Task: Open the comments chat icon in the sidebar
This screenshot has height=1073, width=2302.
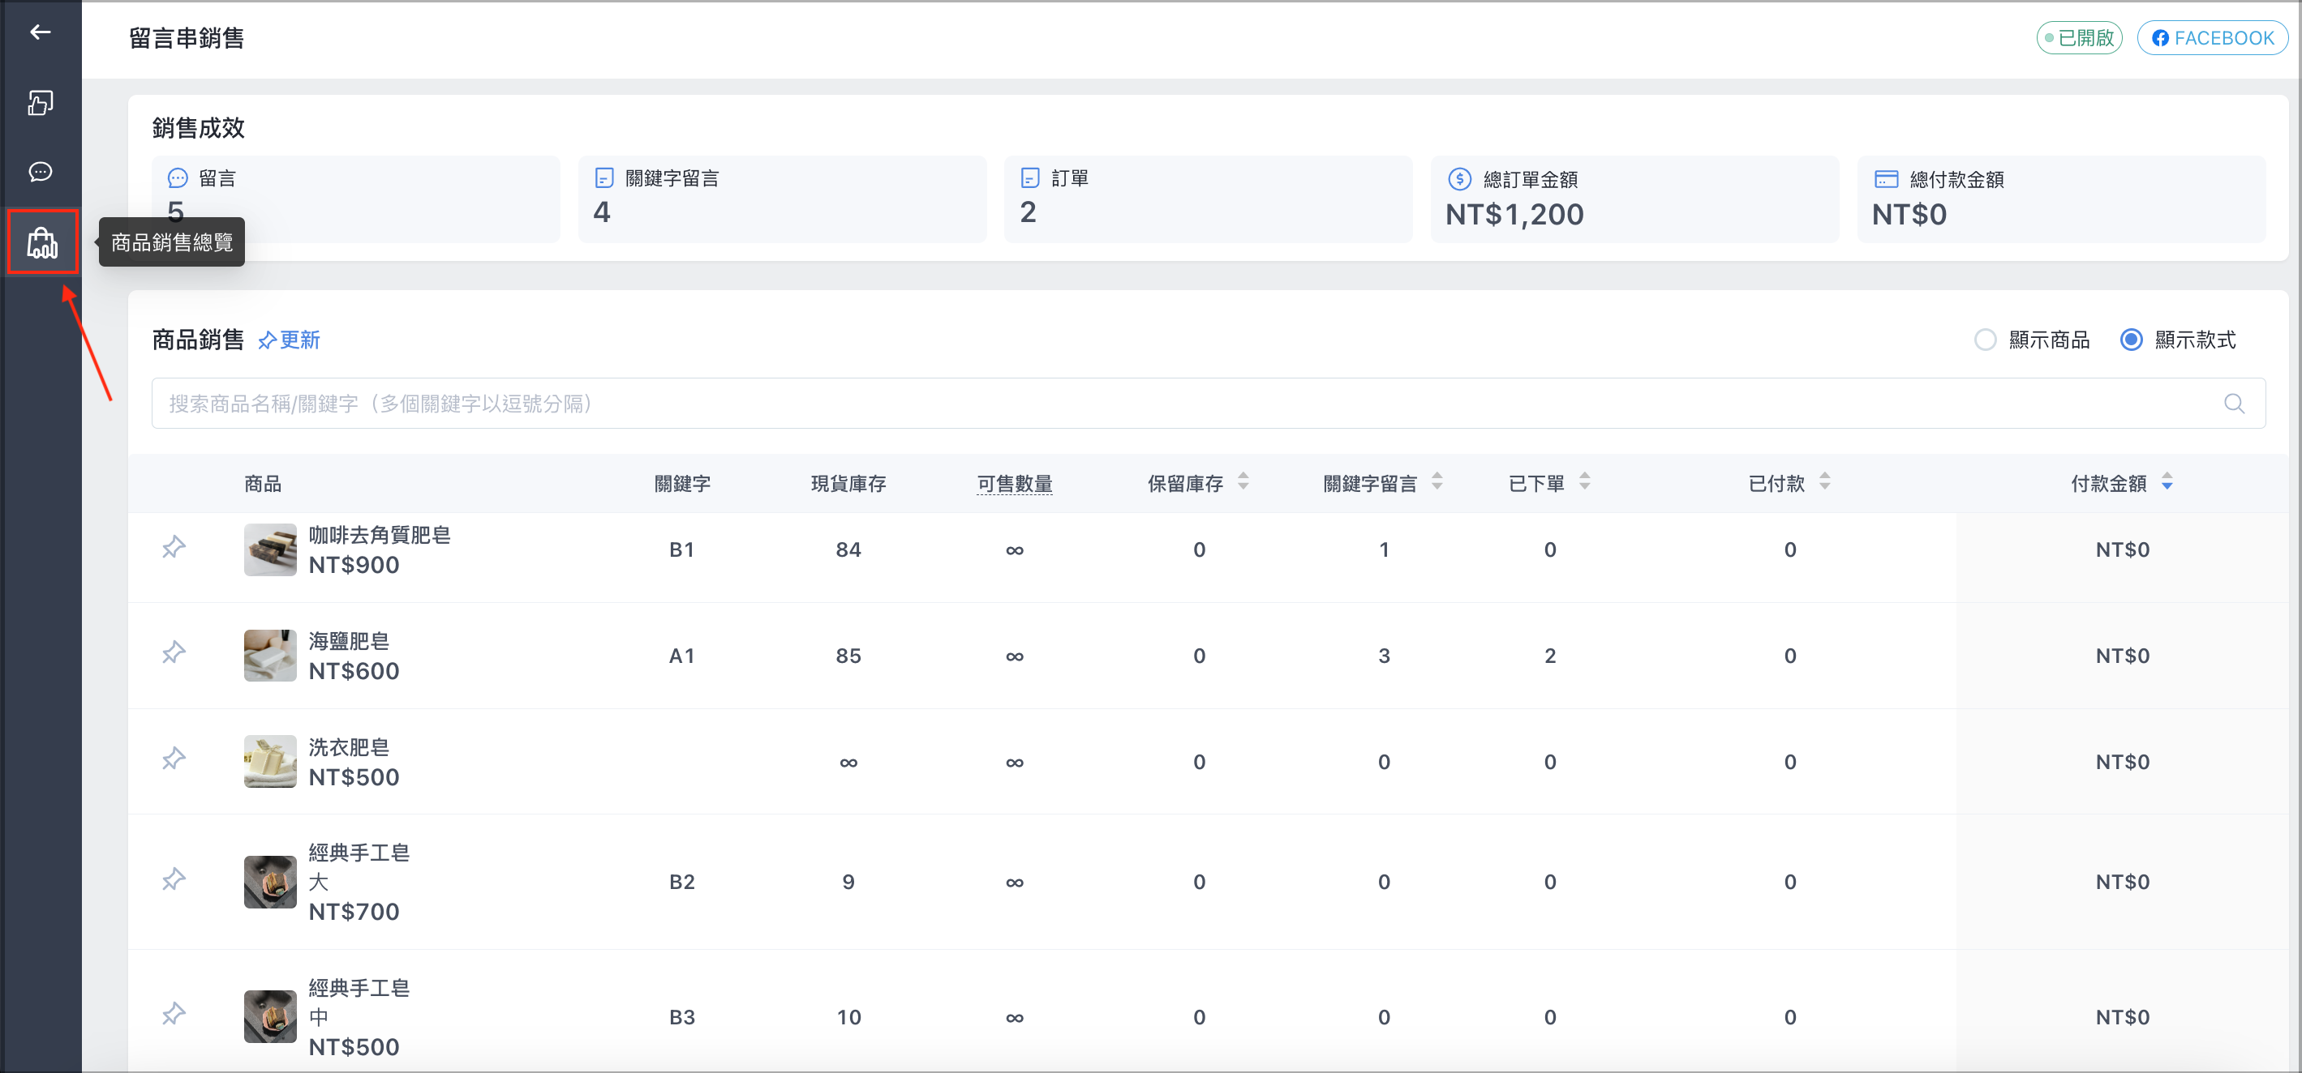Action: tap(41, 171)
